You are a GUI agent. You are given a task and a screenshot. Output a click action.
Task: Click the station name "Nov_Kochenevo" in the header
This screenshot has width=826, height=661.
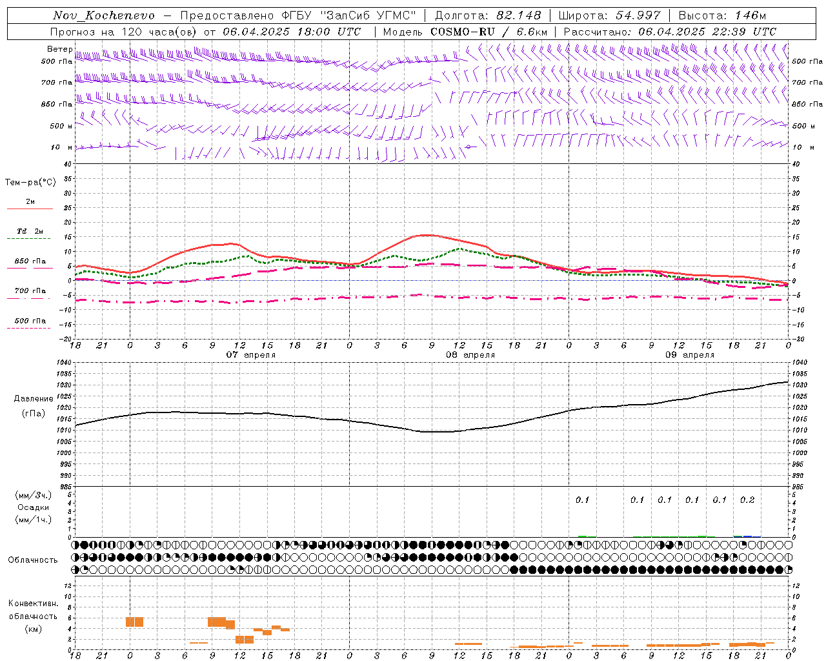pyautogui.click(x=104, y=15)
